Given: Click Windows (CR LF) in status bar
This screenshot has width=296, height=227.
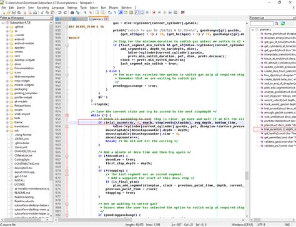Looking at the screenshot, I should (x=242, y=225).
